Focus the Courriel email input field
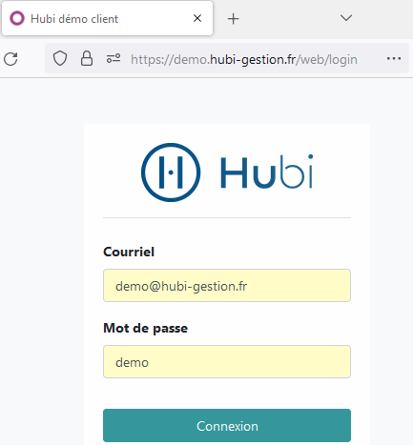The width and height of the screenshot is (413, 445). [x=227, y=286]
